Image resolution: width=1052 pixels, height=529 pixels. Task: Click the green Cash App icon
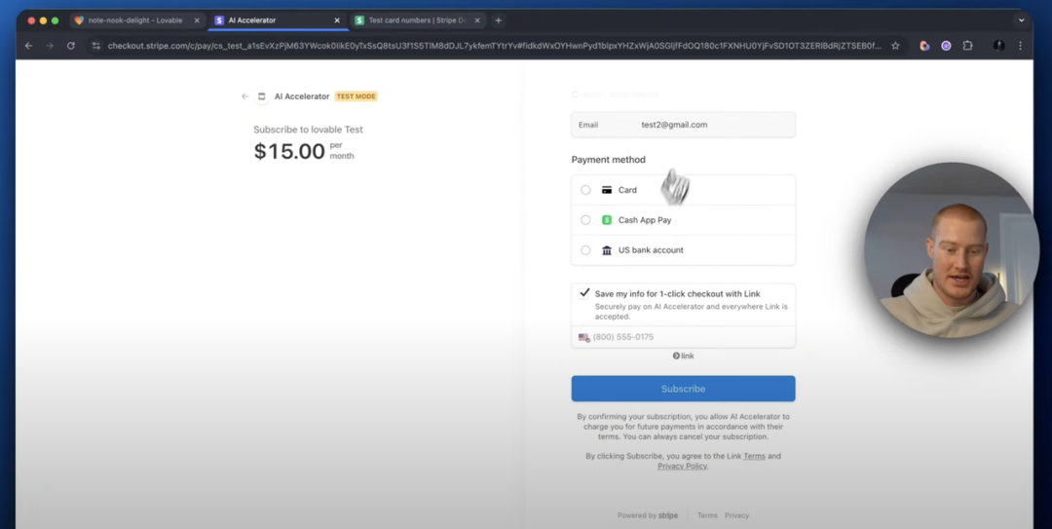tap(607, 220)
